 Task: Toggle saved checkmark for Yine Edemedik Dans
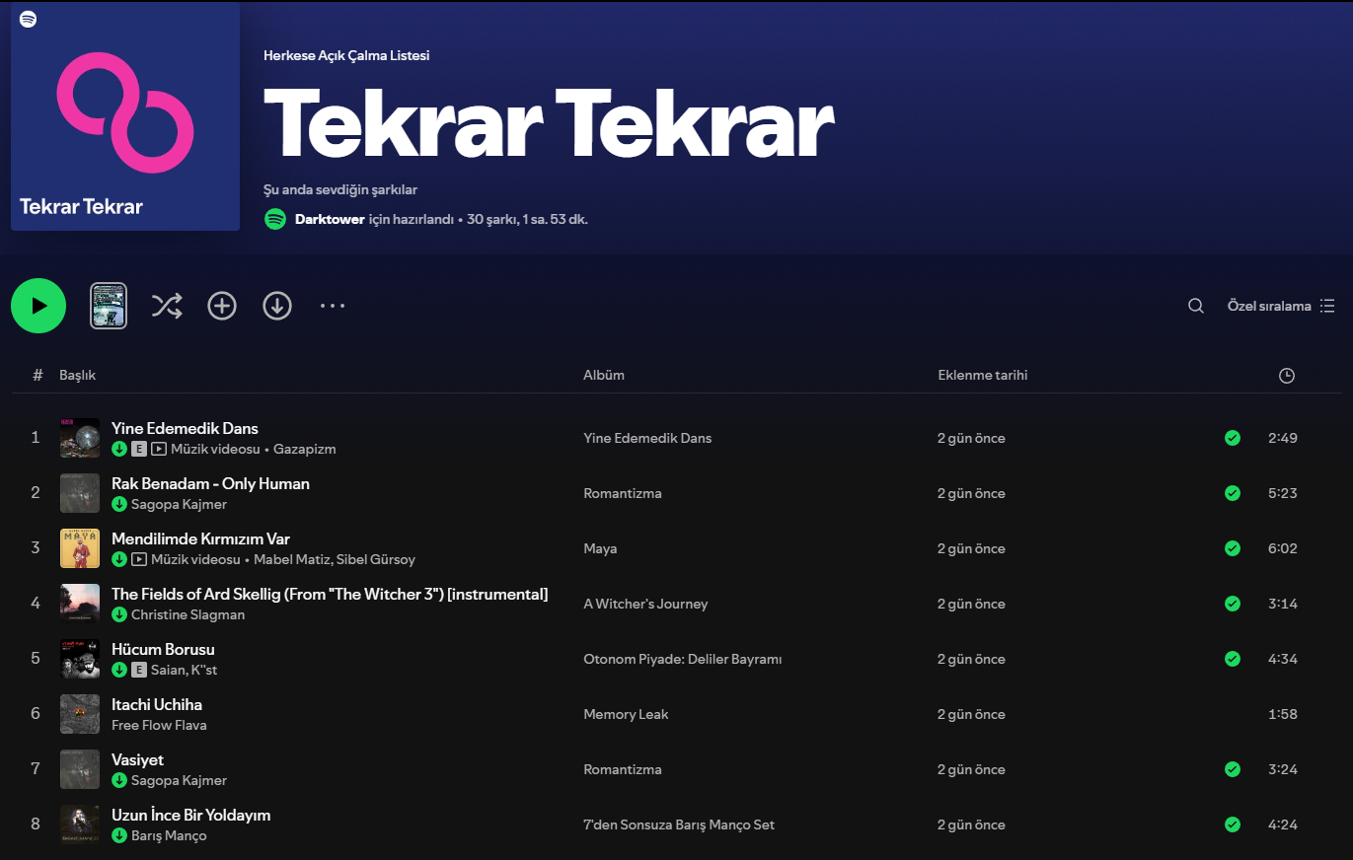tap(1233, 438)
